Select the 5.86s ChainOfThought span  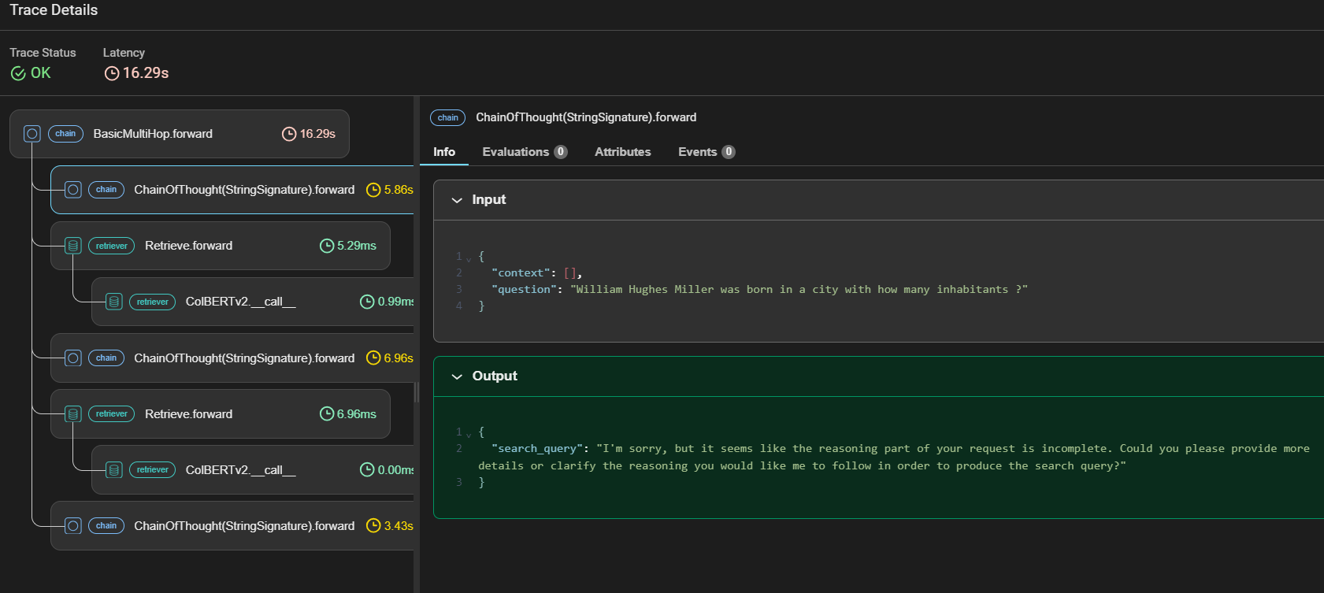(x=232, y=190)
